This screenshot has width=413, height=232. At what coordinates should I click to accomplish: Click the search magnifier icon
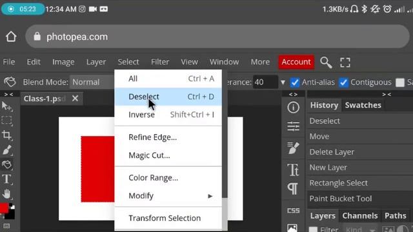326,63
